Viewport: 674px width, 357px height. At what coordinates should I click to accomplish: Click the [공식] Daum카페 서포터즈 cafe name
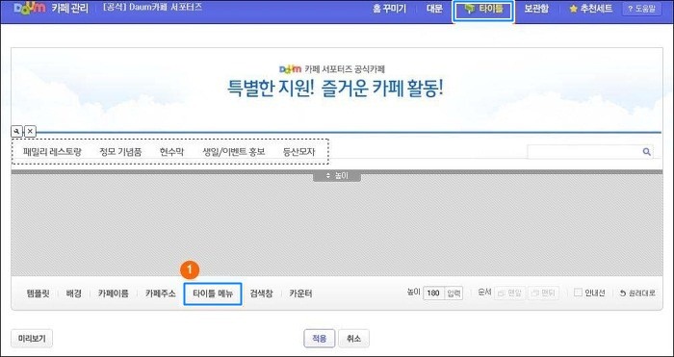152,8
